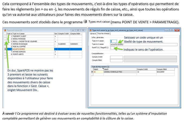The height and width of the screenshot is (124, 184).
Task: Click the Positif (+) / Negatif (-) field
Action: 112,48
